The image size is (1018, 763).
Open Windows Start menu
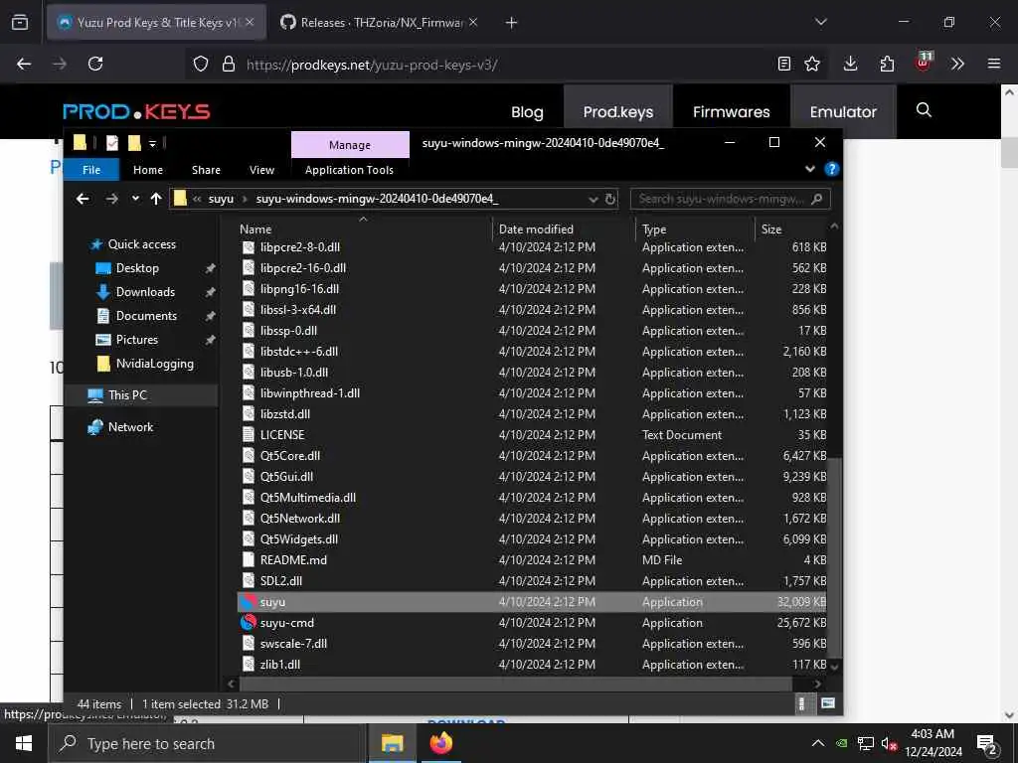pos(24,743)
